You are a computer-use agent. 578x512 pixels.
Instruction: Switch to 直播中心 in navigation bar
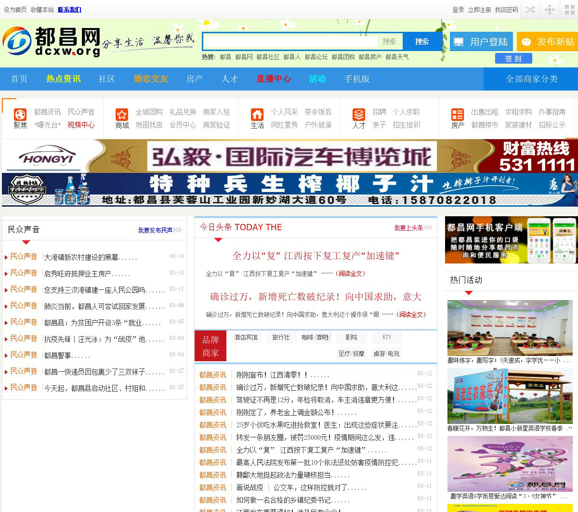coord(274,79)
